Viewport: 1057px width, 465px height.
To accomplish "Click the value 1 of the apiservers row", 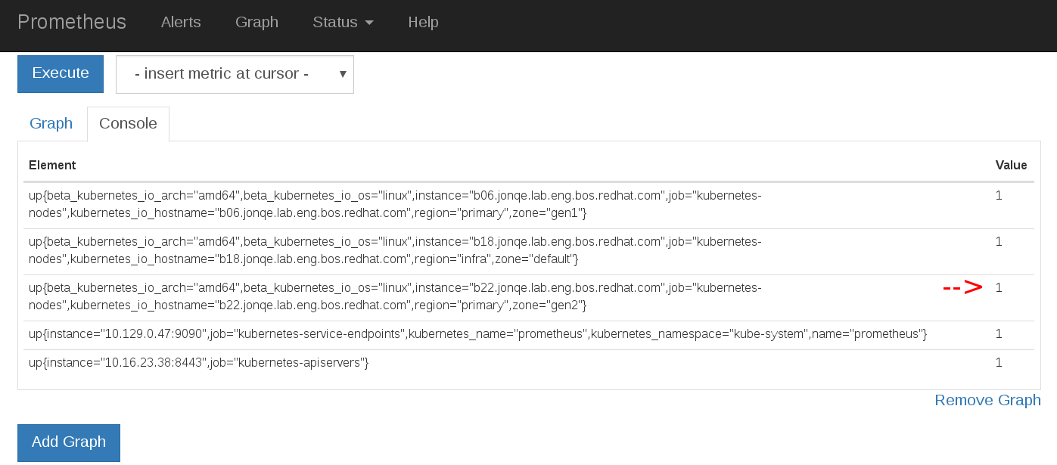I will (x=999, y=363).
